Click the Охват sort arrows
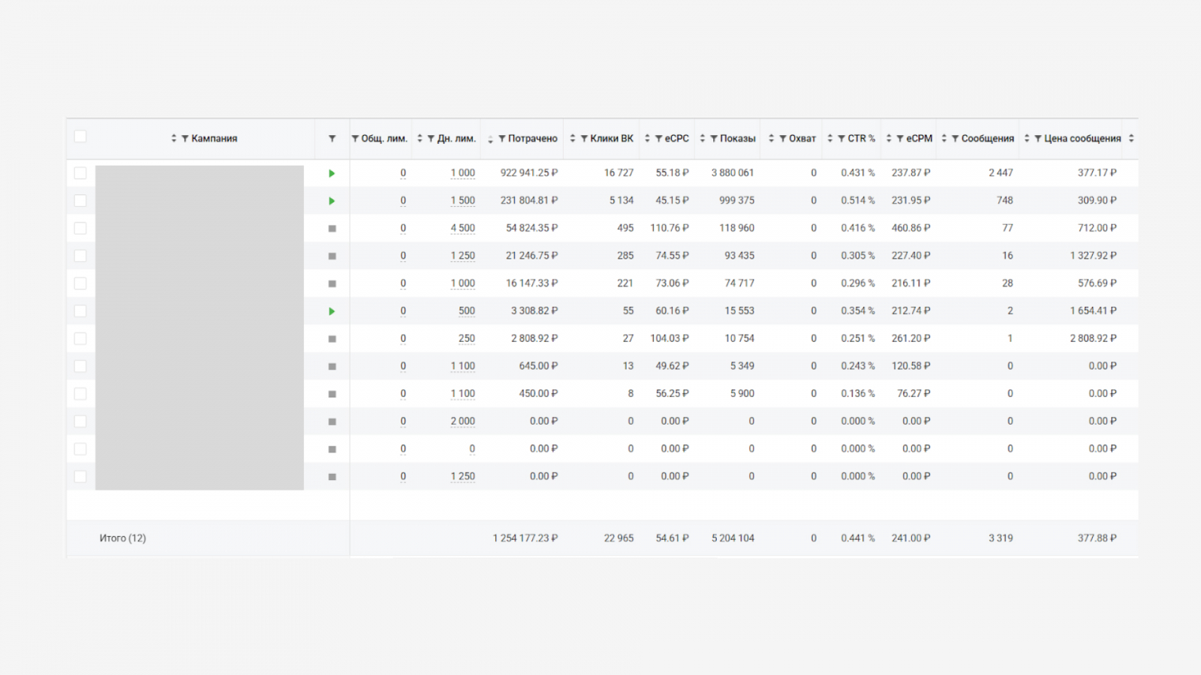 pyautogui.click(x=771, y=139)
